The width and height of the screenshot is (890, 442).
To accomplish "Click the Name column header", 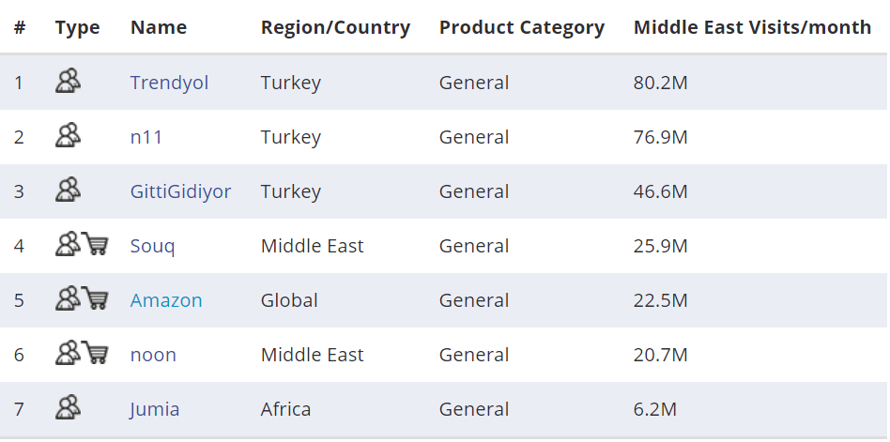I will tap(159, 27).
